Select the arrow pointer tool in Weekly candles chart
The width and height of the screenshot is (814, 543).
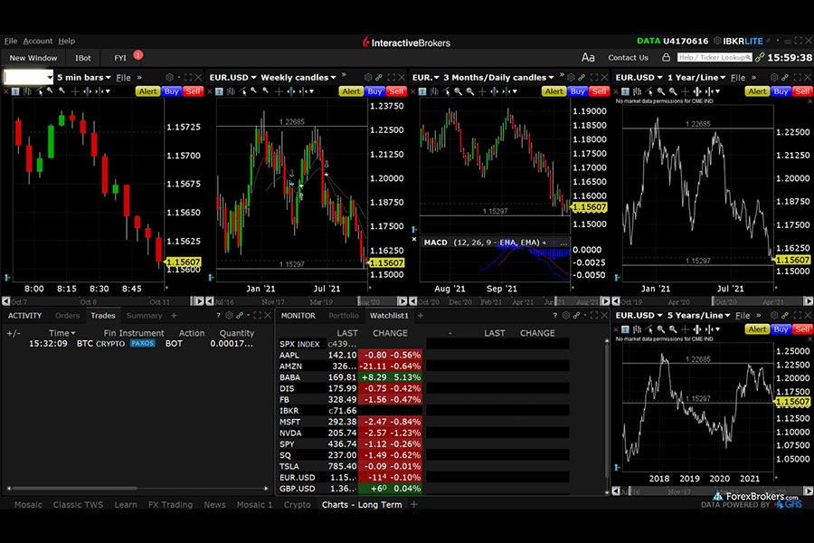242,91
